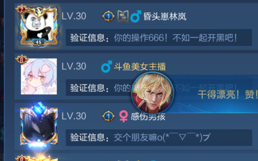Screen dimensions: 258x161
Task: Tap the golden book exchange icon
Action: [x=123, y=16]
